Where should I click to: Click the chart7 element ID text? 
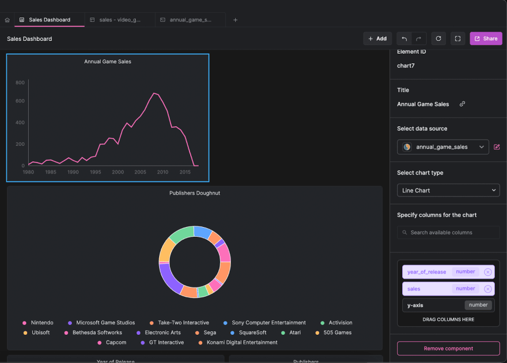(x=406, y=66)
